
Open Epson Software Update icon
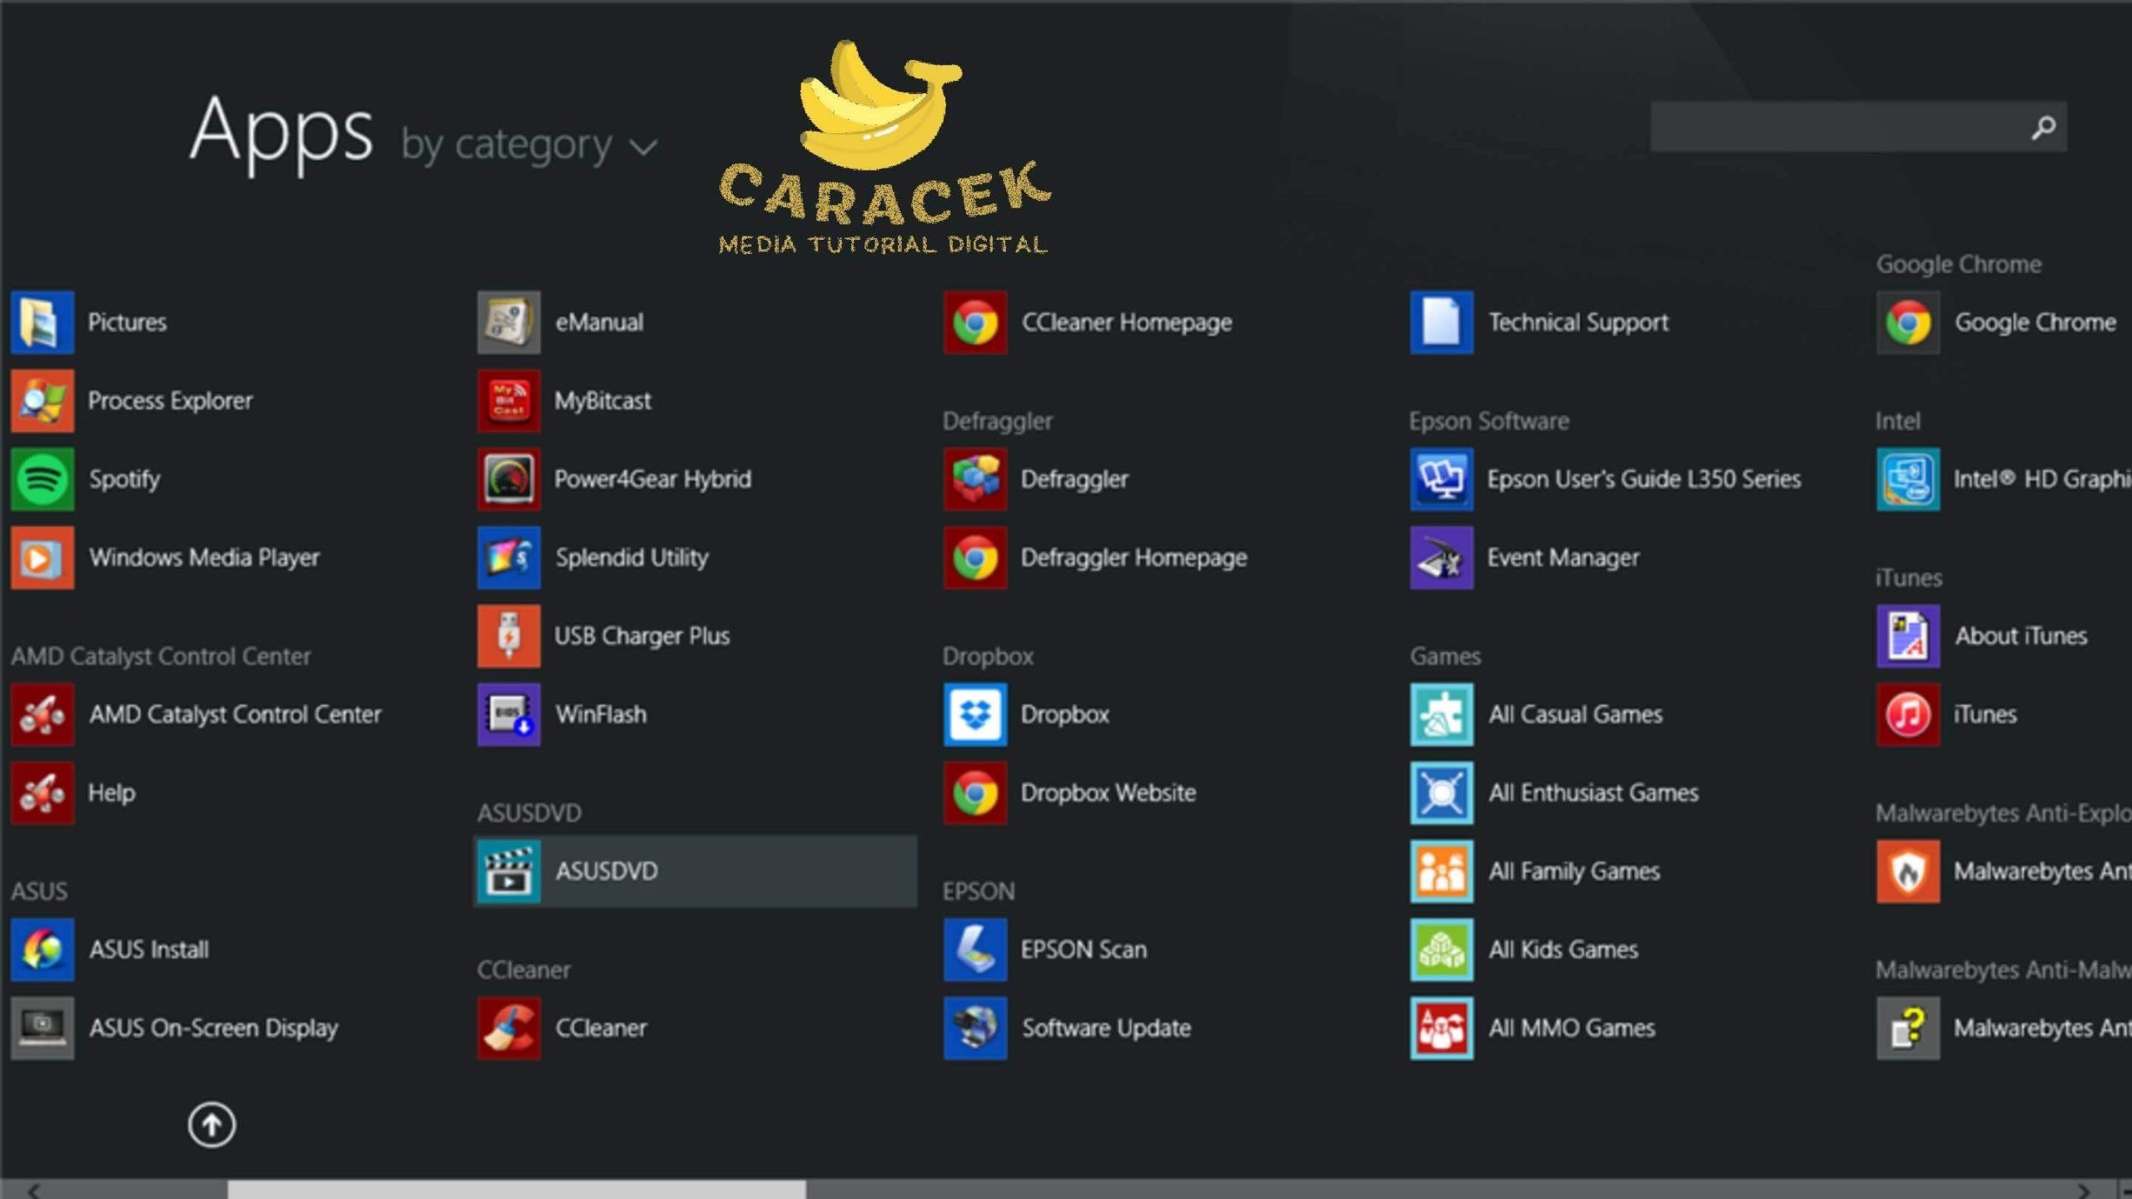(x=975, y=1027)
